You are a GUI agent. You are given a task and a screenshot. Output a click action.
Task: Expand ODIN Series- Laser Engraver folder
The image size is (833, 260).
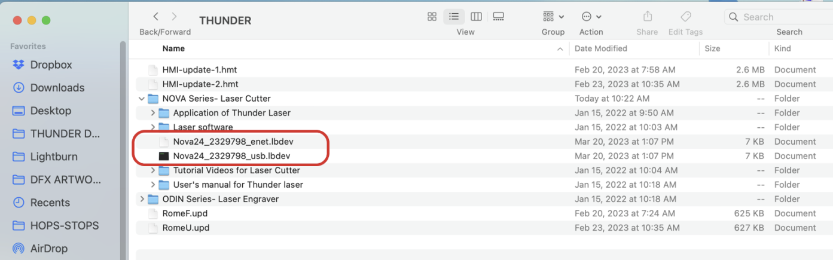[x=141, y=199]
